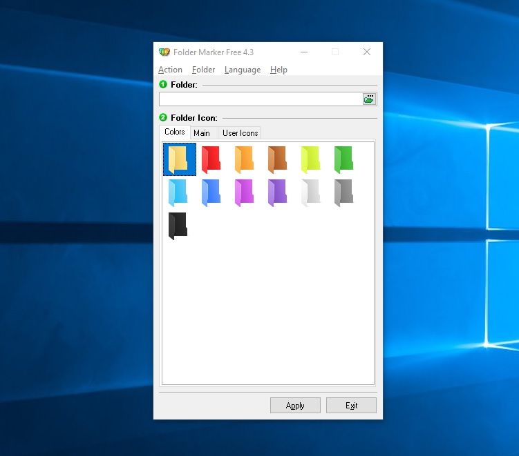Click the browse folder button
The width and height of the screenshot is (519, 456).
click(369, 99)
